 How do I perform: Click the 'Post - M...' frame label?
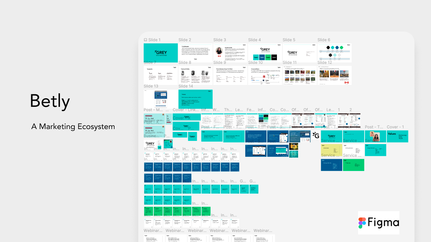(153, 110)
